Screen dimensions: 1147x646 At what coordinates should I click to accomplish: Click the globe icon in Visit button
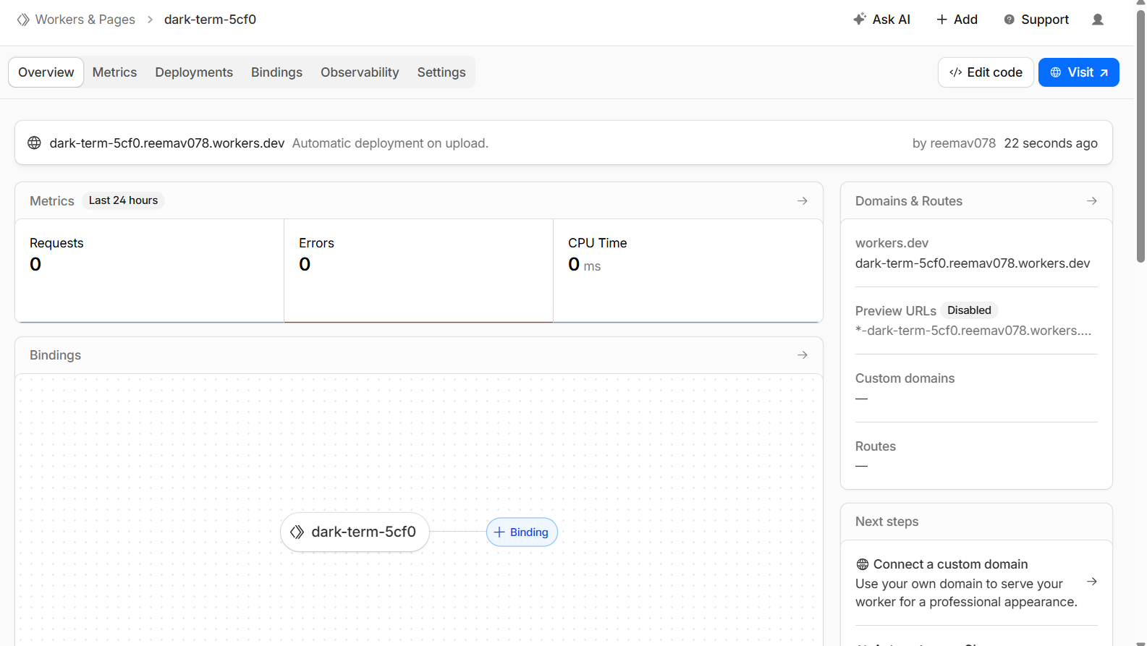(1056, 72)
